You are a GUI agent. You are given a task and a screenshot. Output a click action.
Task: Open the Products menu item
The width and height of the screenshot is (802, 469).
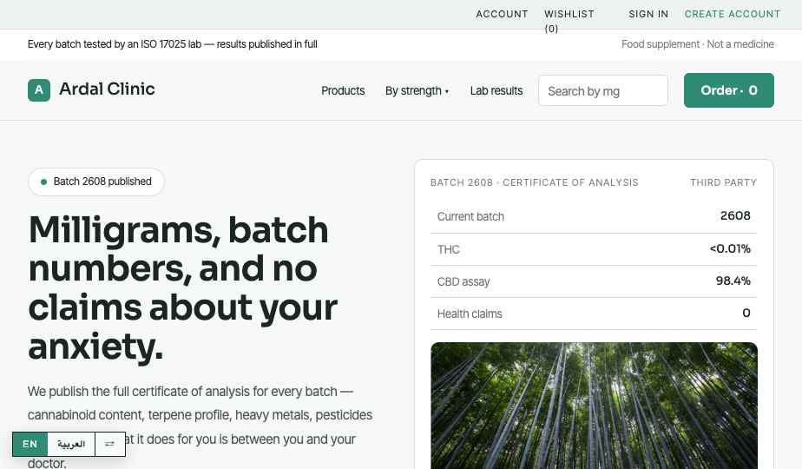[x=343, y=90]
